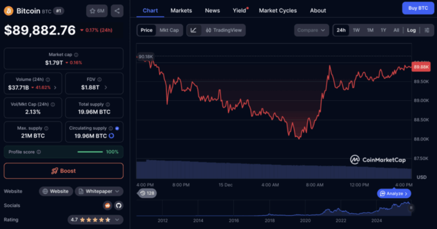The width and height of the screenshot is (437, 229).
Task: Click the Analyze button on the chart
Action: pyautogui.click(x=394, y=194)
